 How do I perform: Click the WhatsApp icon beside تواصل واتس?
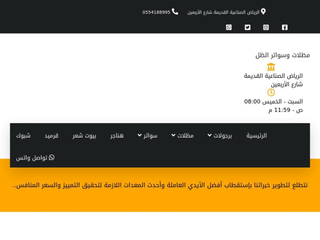pyautogui.click(x=52, y=157)
